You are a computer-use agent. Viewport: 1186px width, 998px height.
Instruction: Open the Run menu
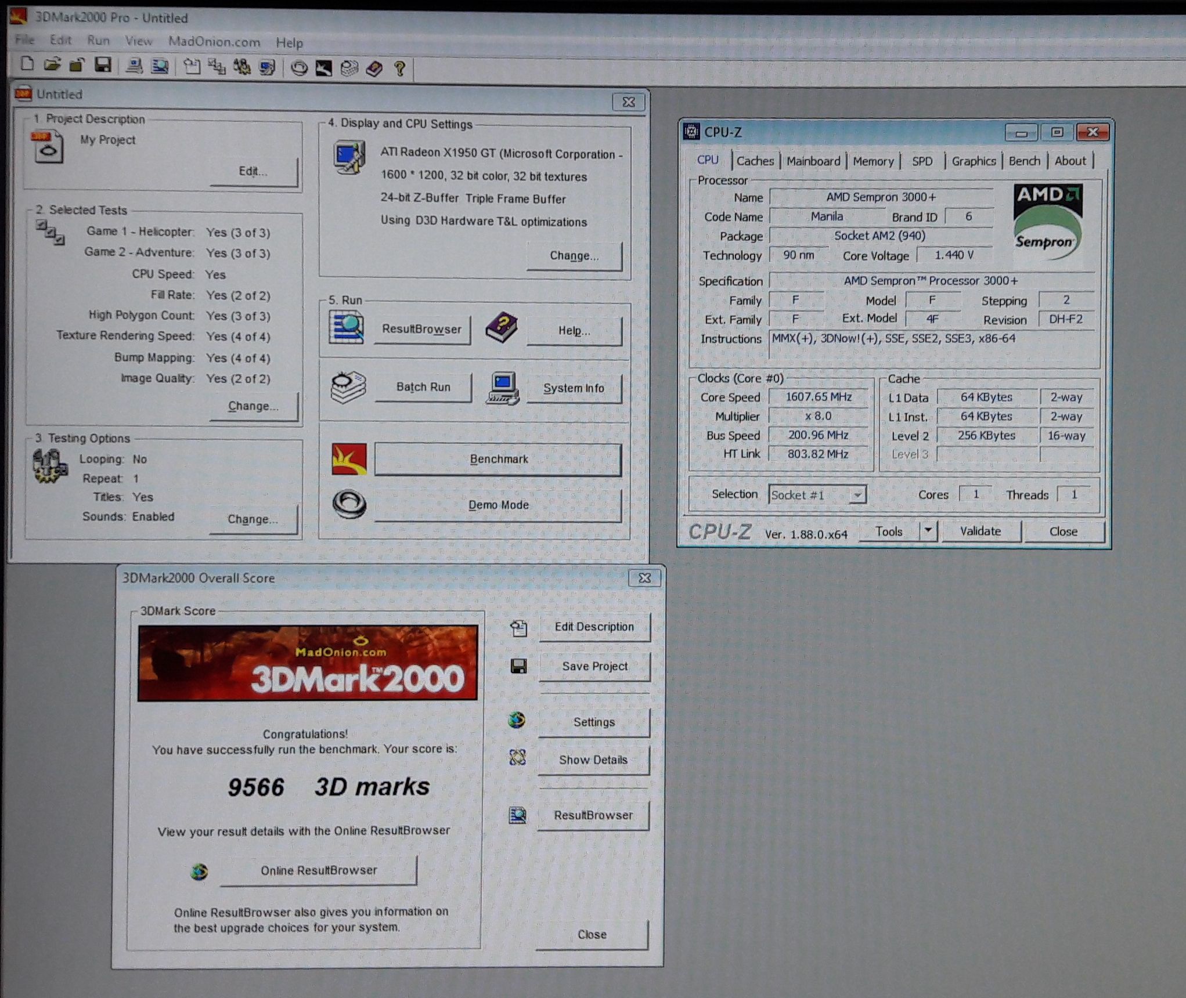98,41
